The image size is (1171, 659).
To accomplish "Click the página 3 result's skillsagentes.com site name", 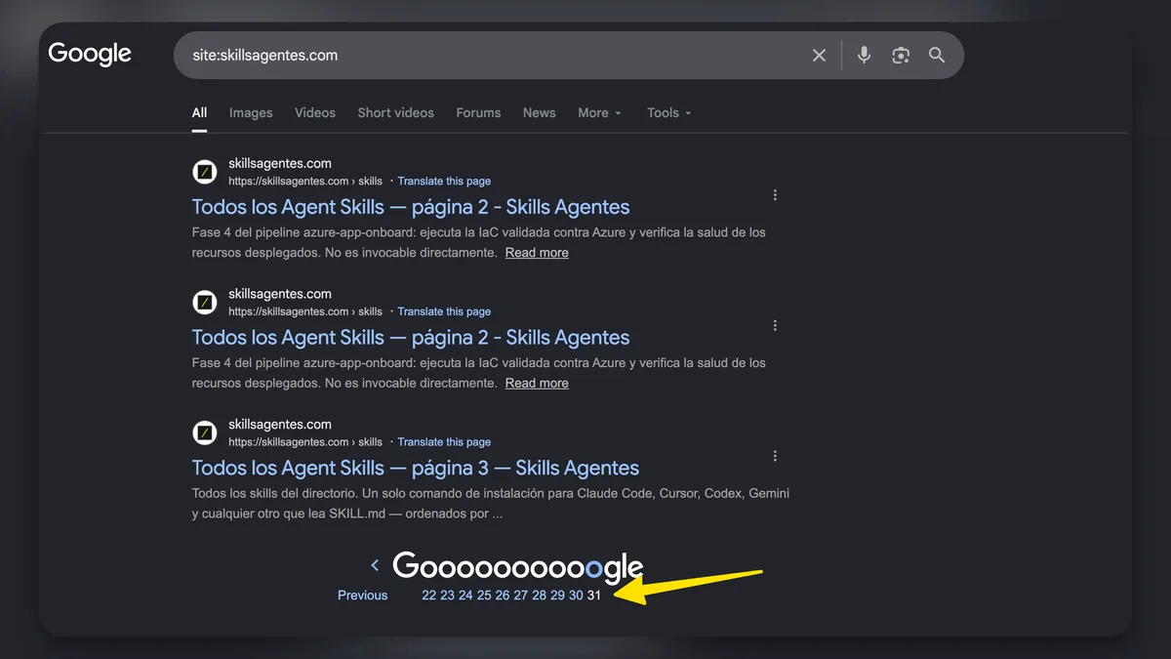I will tap(280, 425).
